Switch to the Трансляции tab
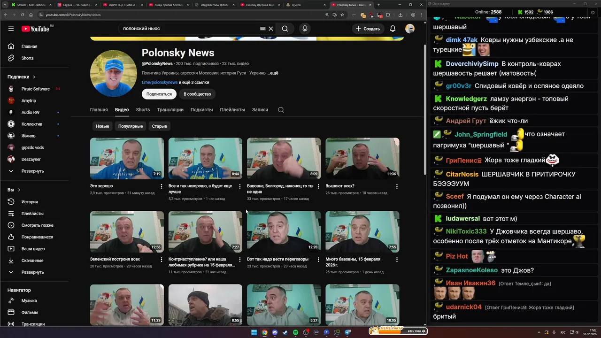The image size is (601, 338). point(170,110)
